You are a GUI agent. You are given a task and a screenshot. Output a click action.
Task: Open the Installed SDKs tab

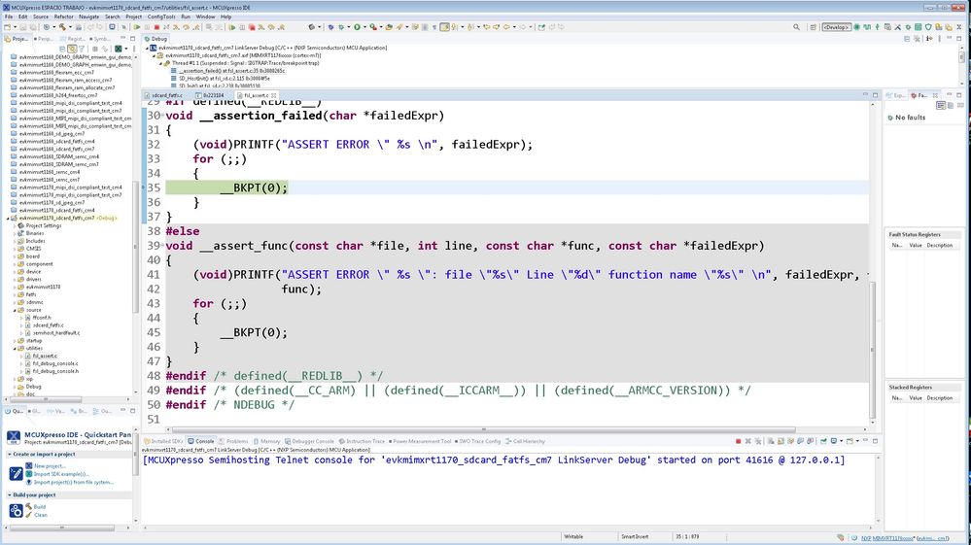(x=163, y=441)
